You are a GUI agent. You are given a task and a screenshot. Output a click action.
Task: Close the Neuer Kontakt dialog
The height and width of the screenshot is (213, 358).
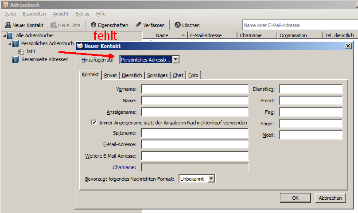tap(348, 46)
